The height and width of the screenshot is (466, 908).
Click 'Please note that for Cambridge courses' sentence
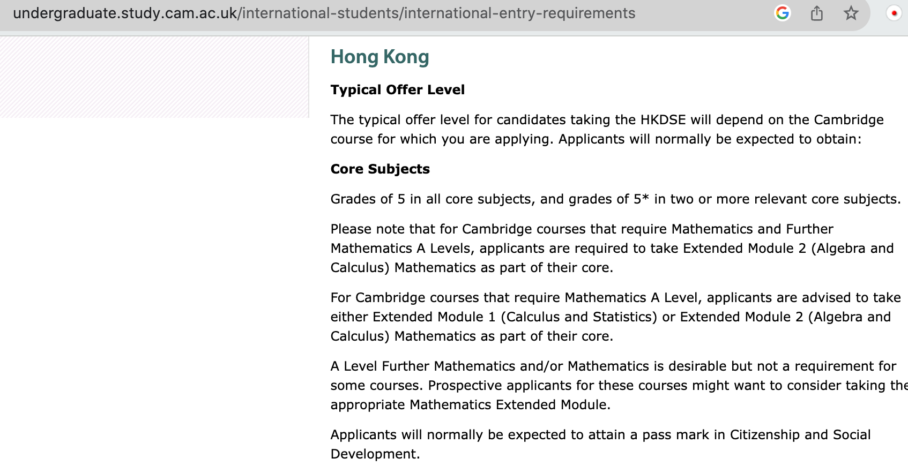pyautogui.click(x=612, y=248)
